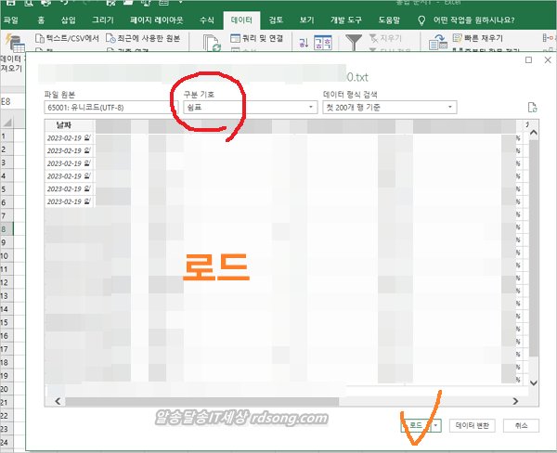
Task: Click the filter funnel icon
Action: coord(354,42)
